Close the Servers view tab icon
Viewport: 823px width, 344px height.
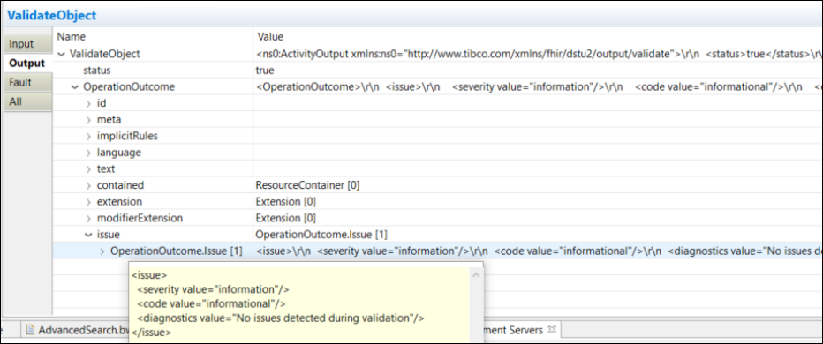[551, 330]
